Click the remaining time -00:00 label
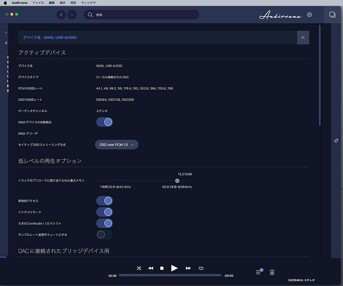Viewport: 343px width, 286px height. click(228, 276)
